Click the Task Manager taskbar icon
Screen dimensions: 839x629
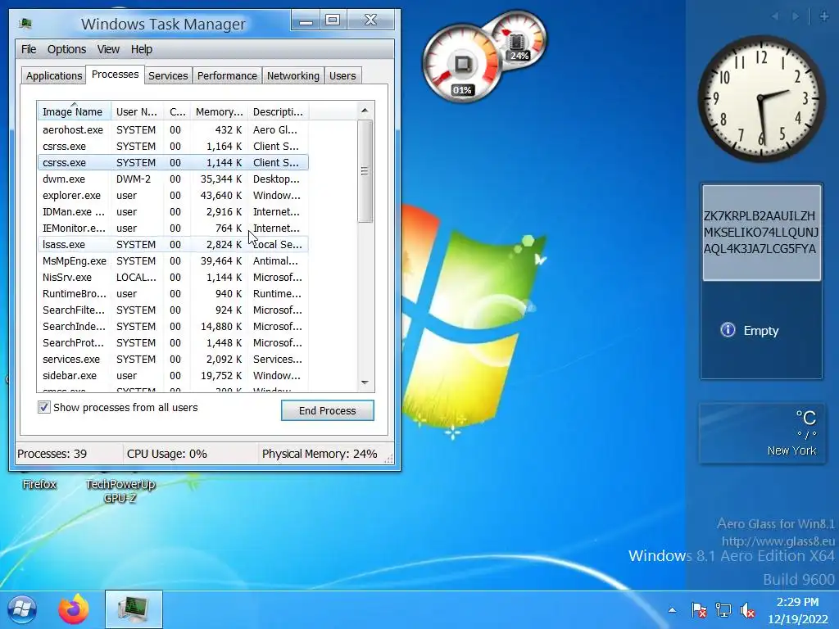click(x=134, y=609)
